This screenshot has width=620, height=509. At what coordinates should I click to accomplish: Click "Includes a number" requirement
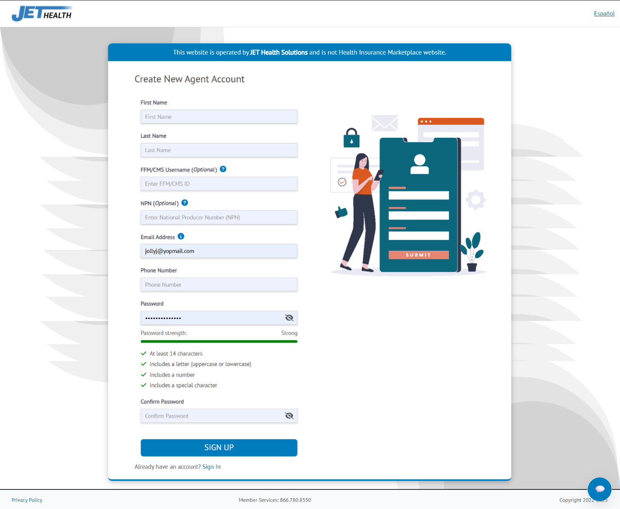point(172,375)
